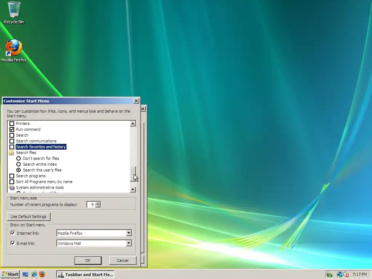Open the Start button
Viewport: 372px width, 279px height.
pyautogui.click(x=10, y=275)
